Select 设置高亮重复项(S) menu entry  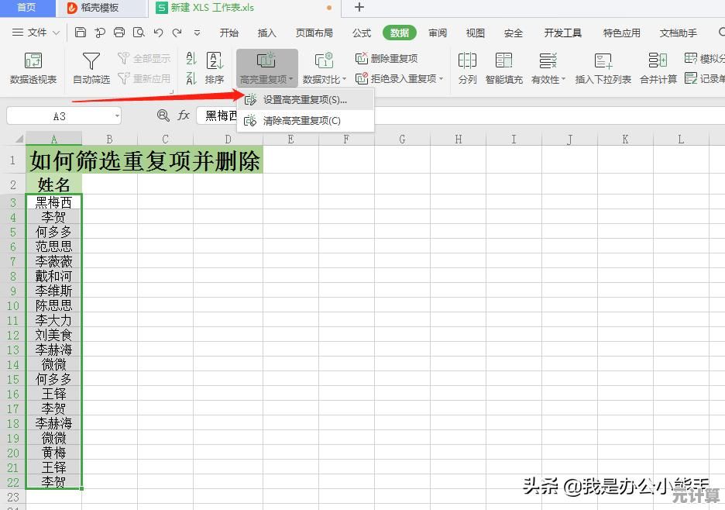(x=304, y=99)
